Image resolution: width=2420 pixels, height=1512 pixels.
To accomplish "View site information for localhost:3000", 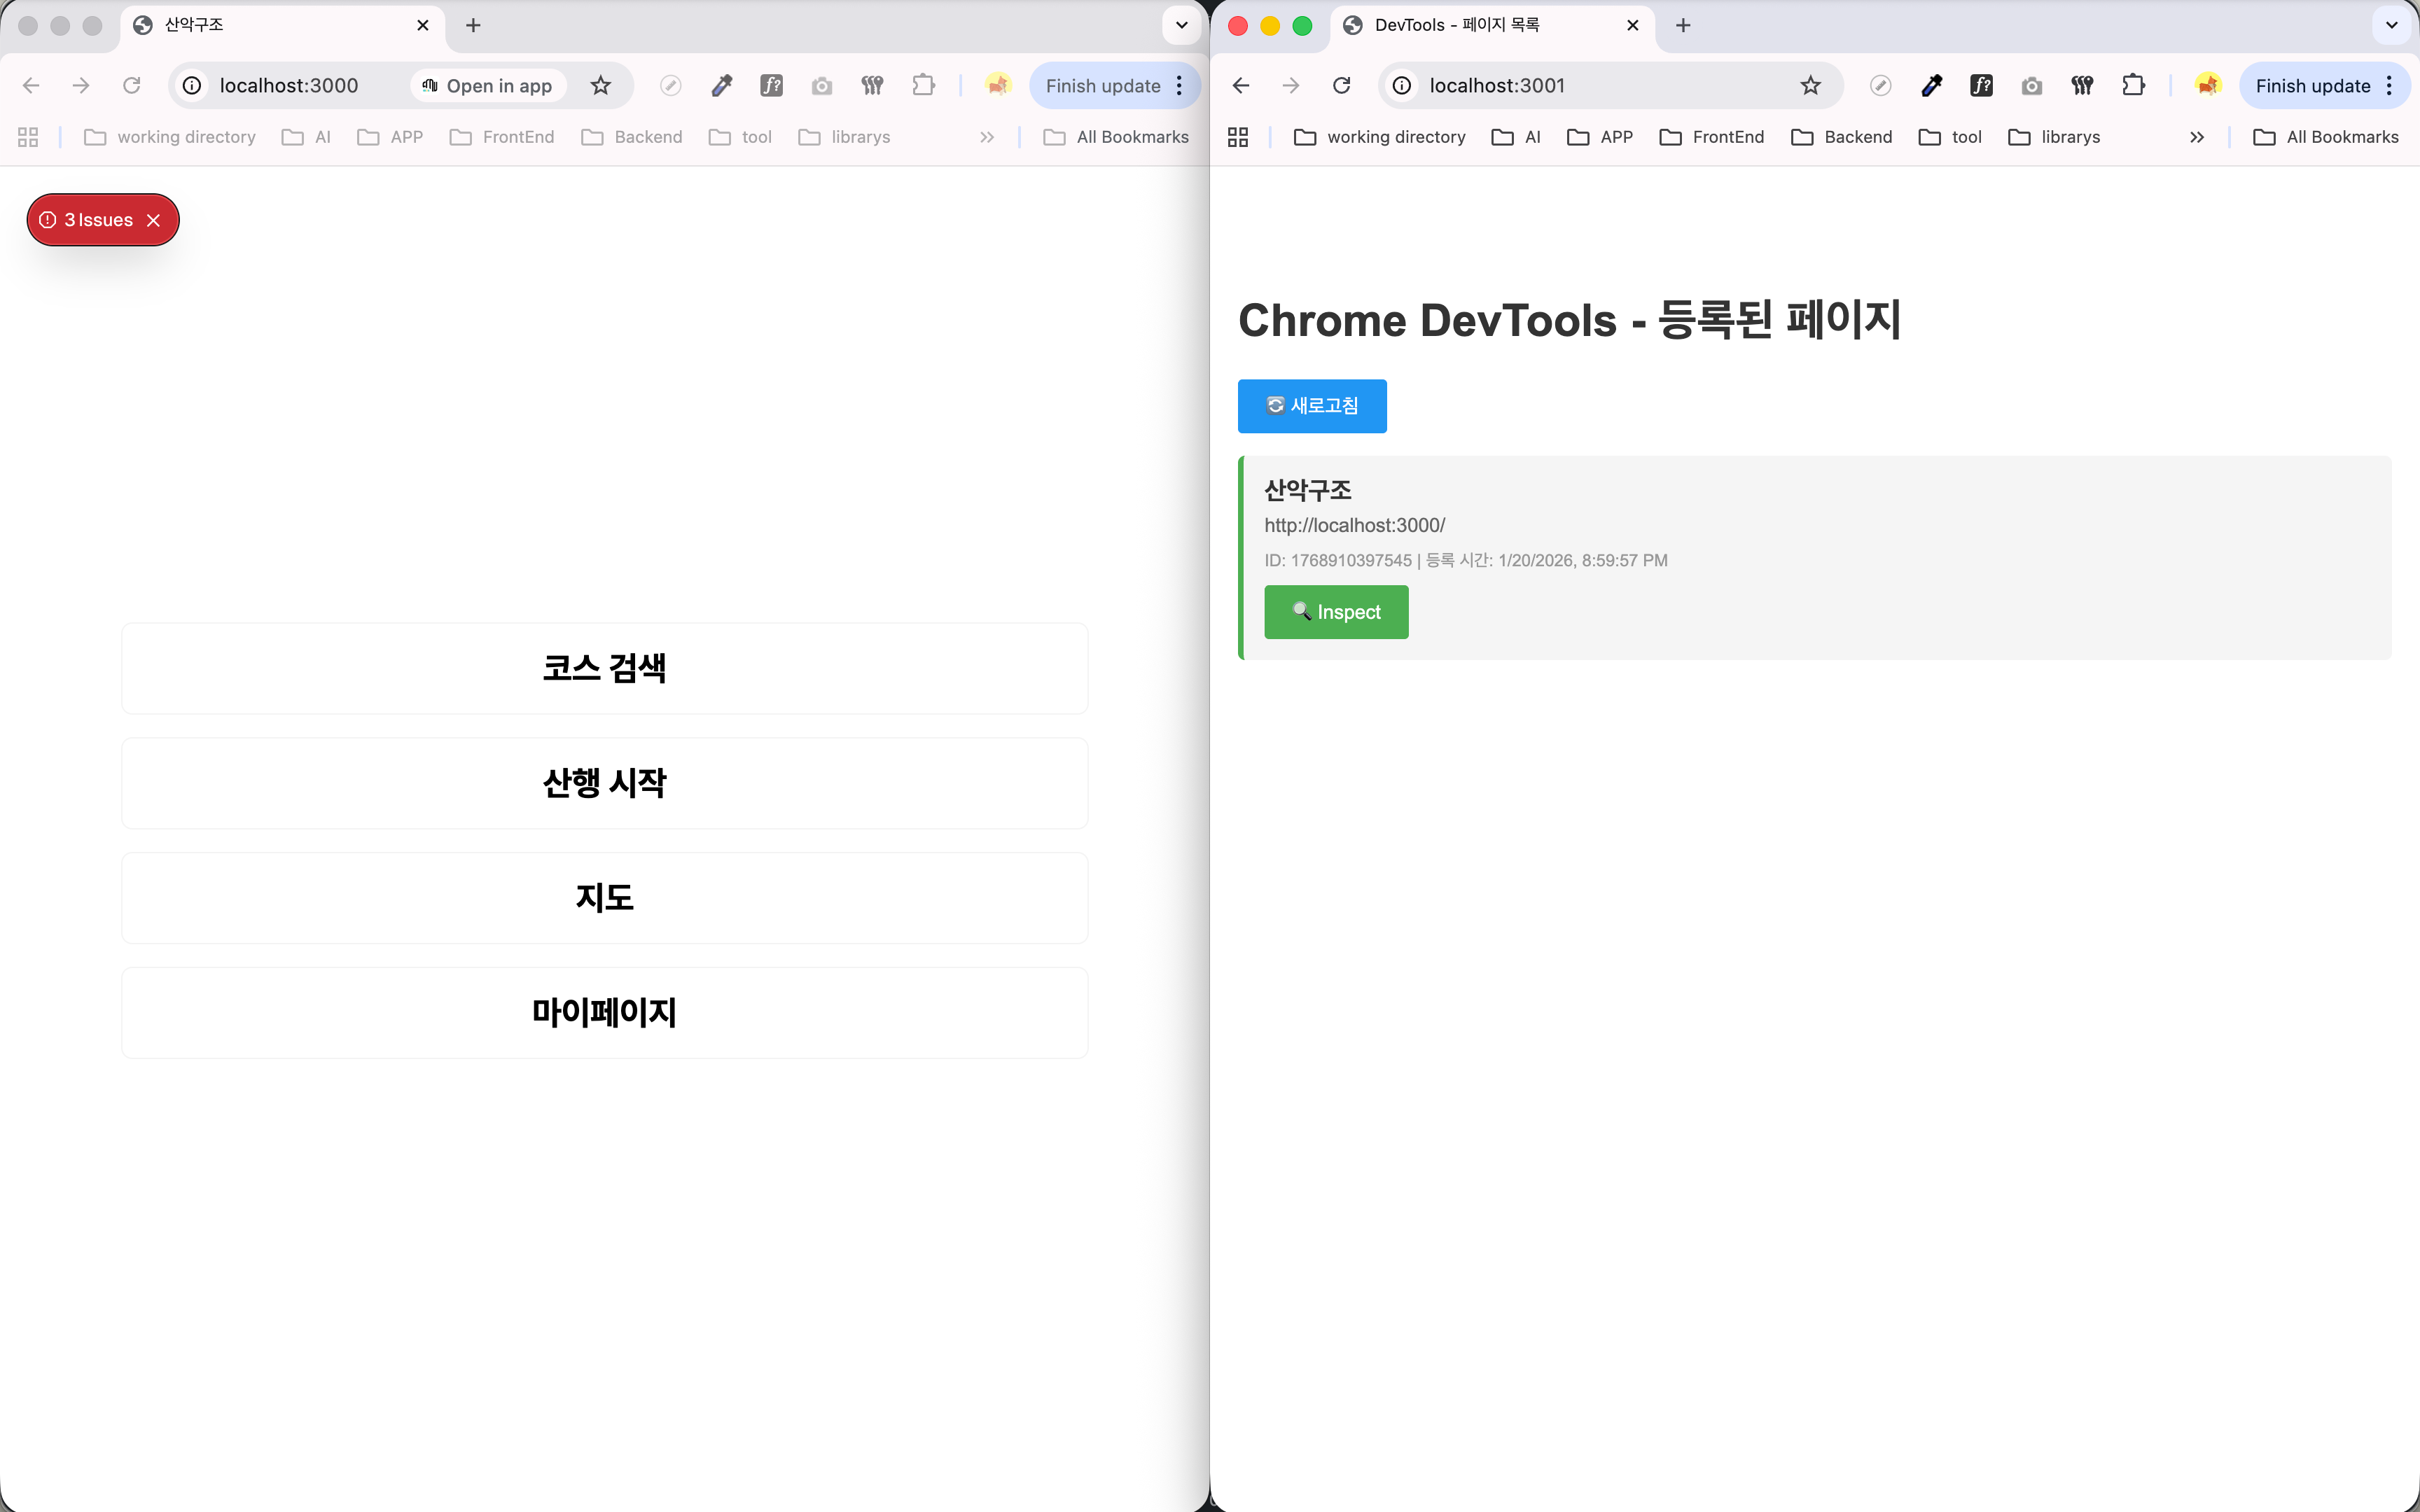I will pyautogui.click(x=192, y=86).
